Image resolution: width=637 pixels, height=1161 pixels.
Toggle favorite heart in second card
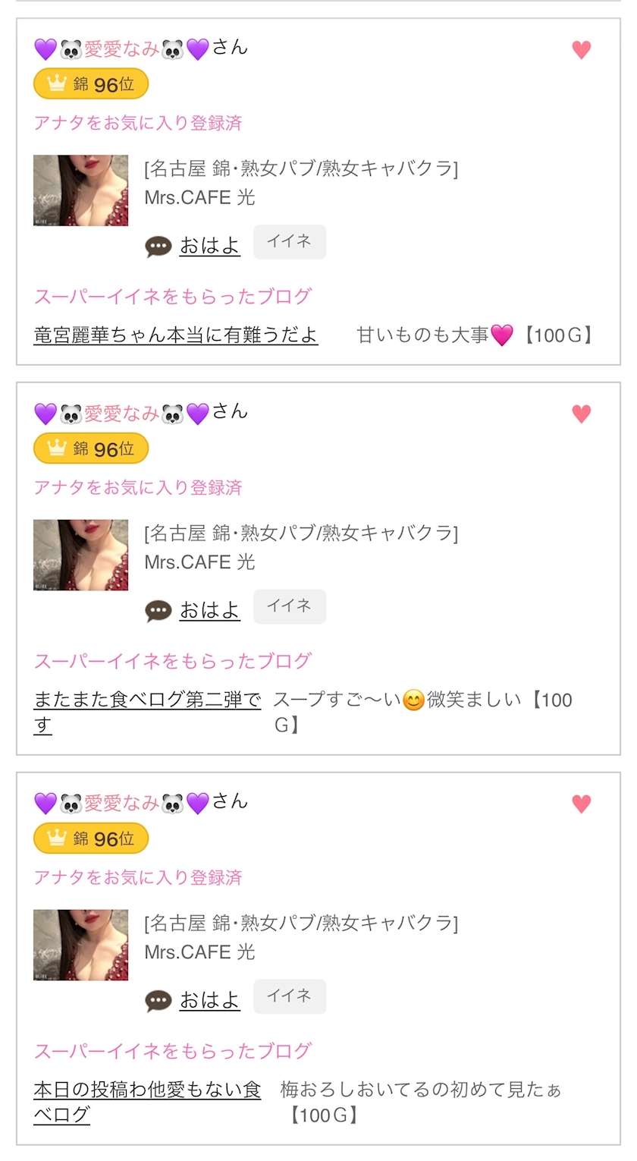tap(581, 414)
